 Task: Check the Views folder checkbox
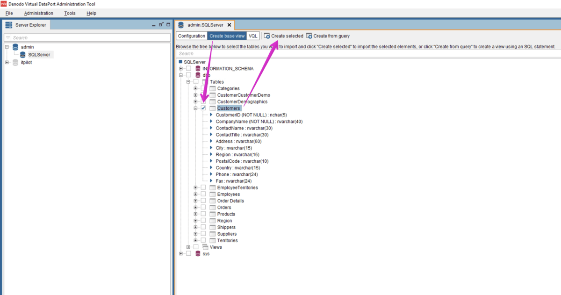tap(196, 247)
